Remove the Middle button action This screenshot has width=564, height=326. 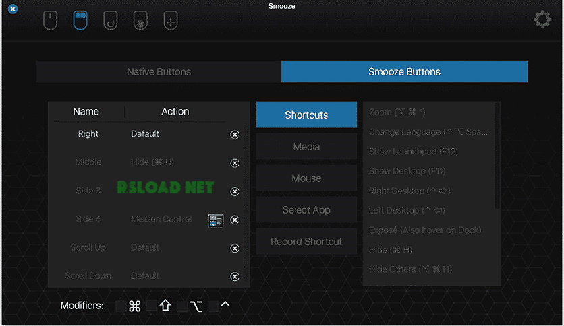coord(235,164)
